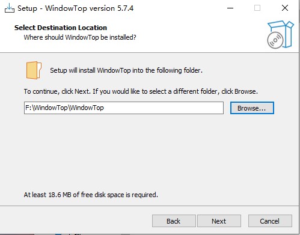The width and height of the screenshot is (300, 235).
Task: Click the yellow folder icon
Action: coord(34,70)
